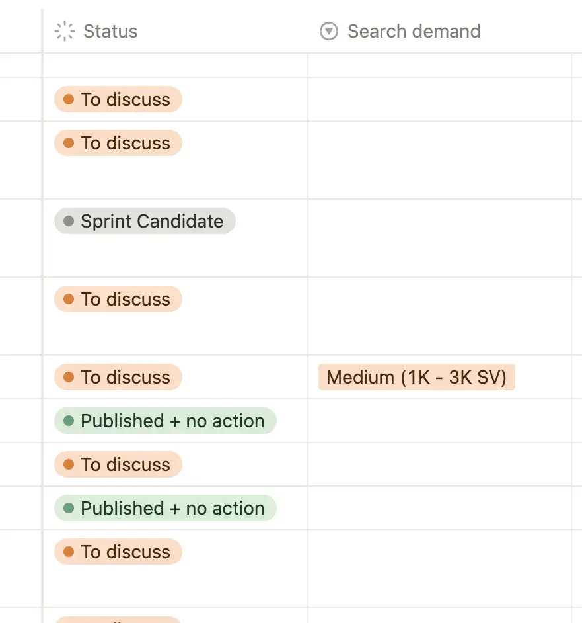Screen dimensions: 582x623
Task: Select the second Published + no action status
Action: click(x=165, y=508)
